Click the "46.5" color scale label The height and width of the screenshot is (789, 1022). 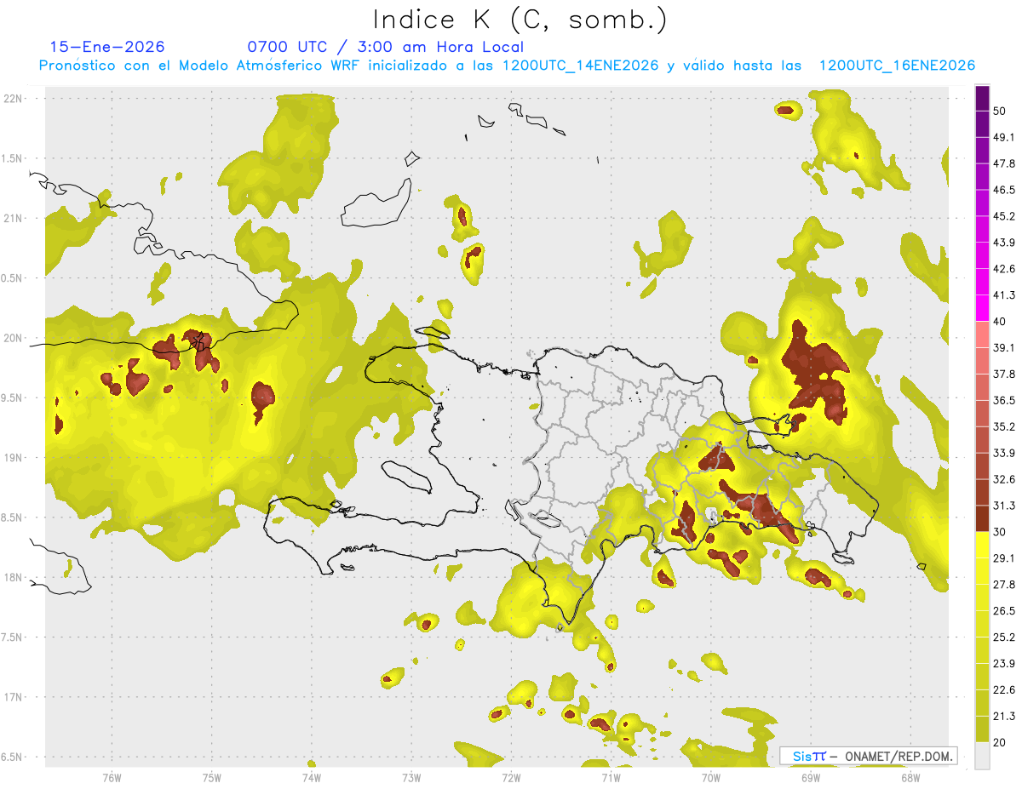[1004, 190]
